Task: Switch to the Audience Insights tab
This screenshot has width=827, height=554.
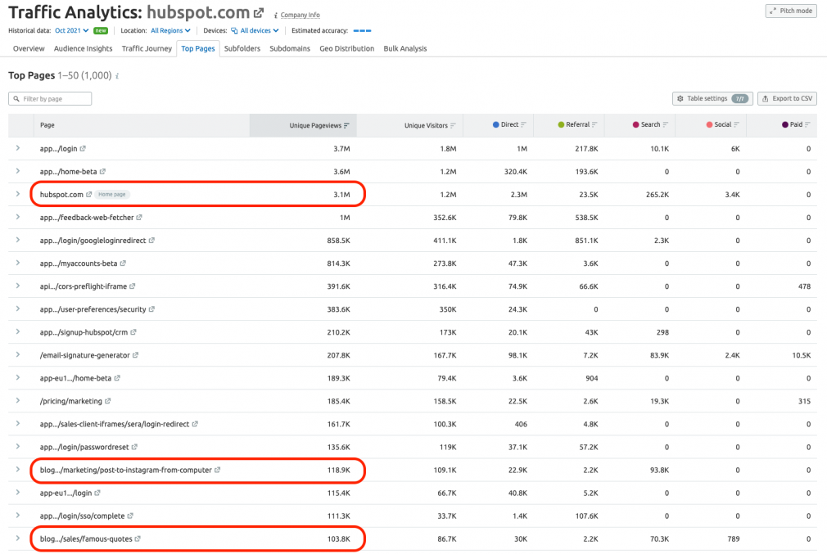Action: coord(84,48)
